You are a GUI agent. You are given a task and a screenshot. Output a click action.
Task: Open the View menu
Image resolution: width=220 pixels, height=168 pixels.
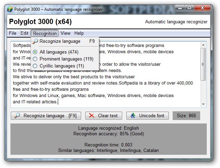(x=65, y=33)
